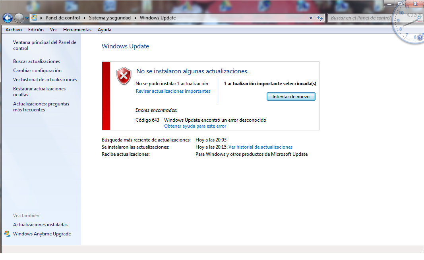This screenshot has width=424, height=260.
Task: Open Cambiar configuración
Action: click(x=37, y=71)
